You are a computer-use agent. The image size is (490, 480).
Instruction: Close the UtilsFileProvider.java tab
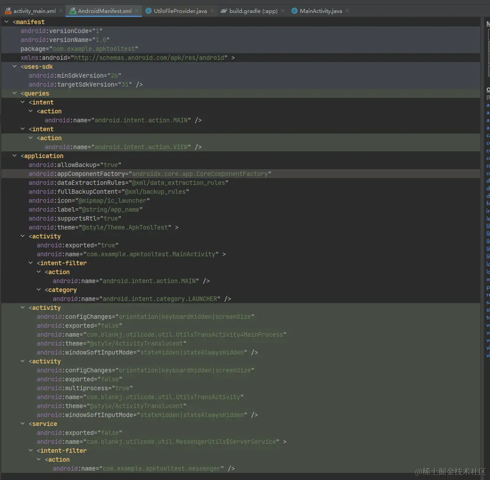[212, 11]
